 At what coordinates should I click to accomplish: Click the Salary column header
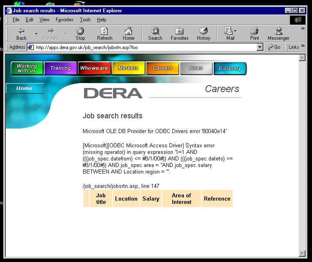click(x=151, y=199)
